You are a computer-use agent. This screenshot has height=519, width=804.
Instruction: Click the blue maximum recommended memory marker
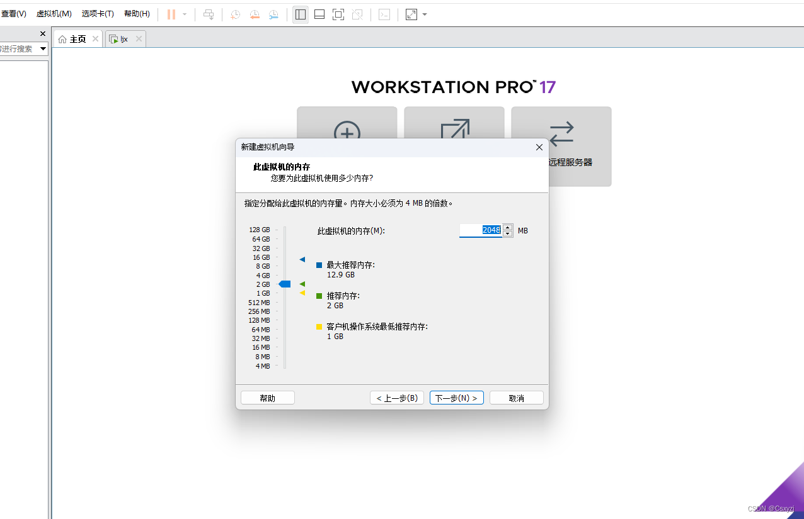tap(302, 259)
